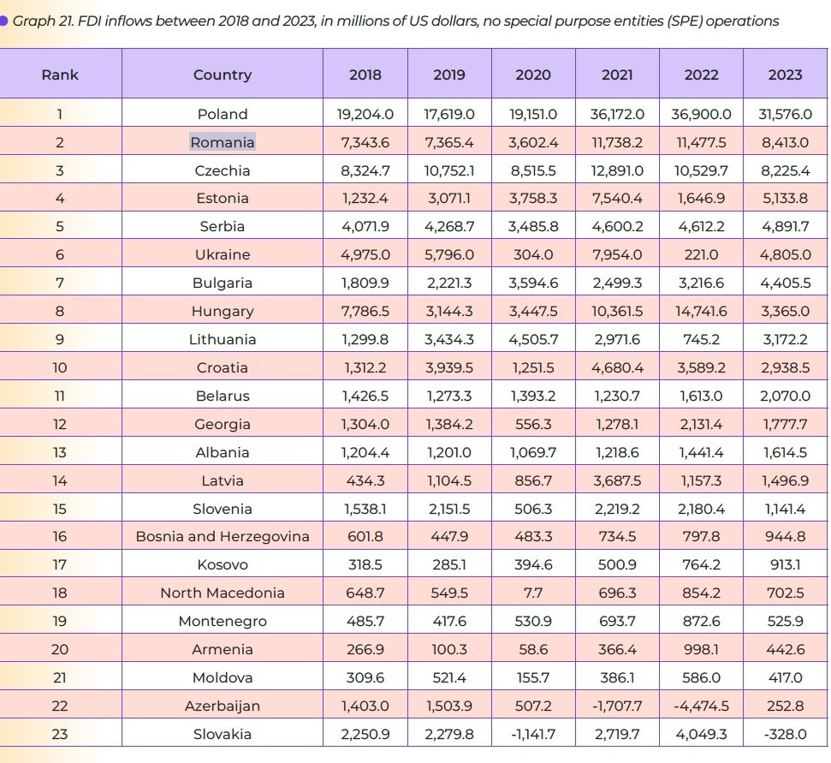Click the Lithuania country cell
The image size is (831, 763).
(x=223, y=339)
